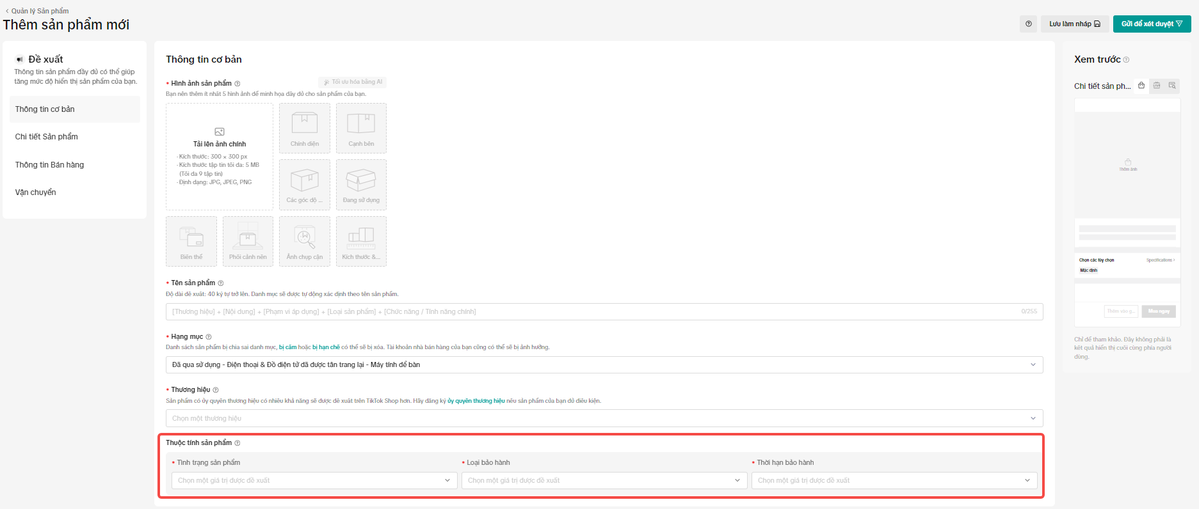Open the help icon beside Lưu làm nháp
The width and height of the screenshot is (1199, 509).
1028,24
